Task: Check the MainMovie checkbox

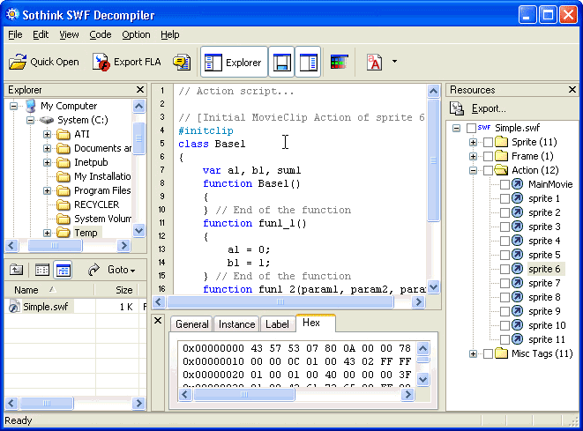Action: click(x=505, y=185)
